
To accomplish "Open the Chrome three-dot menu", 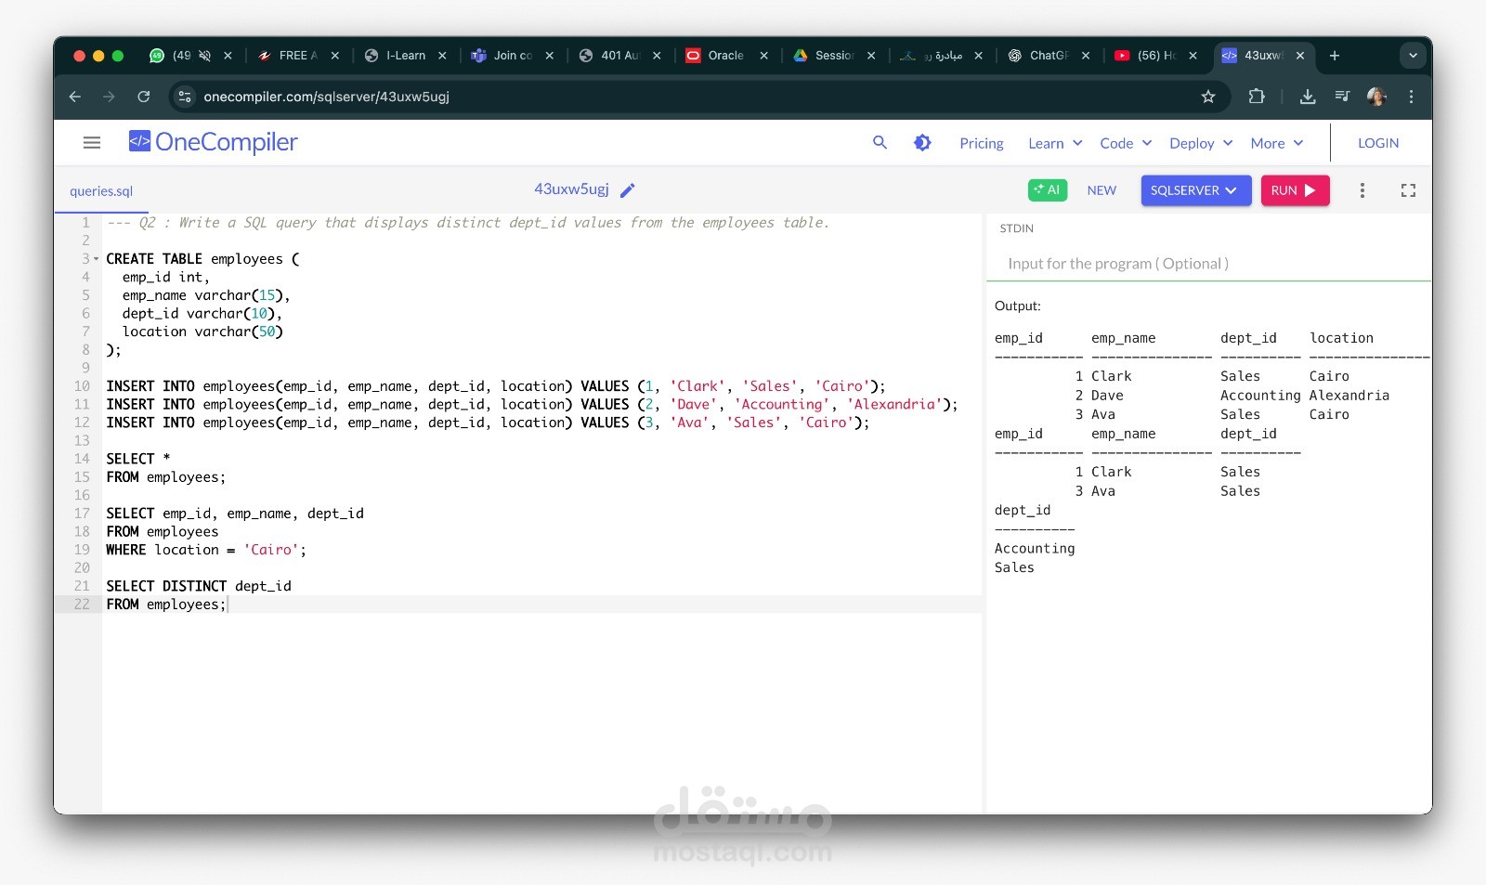I will pos(1411,97).
